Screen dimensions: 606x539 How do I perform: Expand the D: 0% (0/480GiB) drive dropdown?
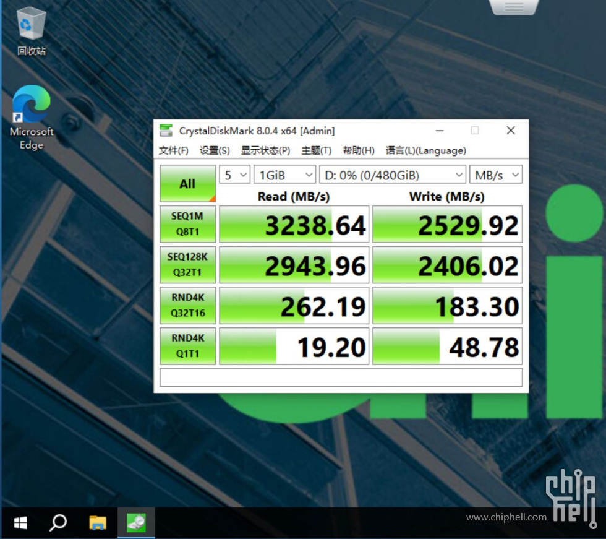pyautogui.click(x=392, y=175)
